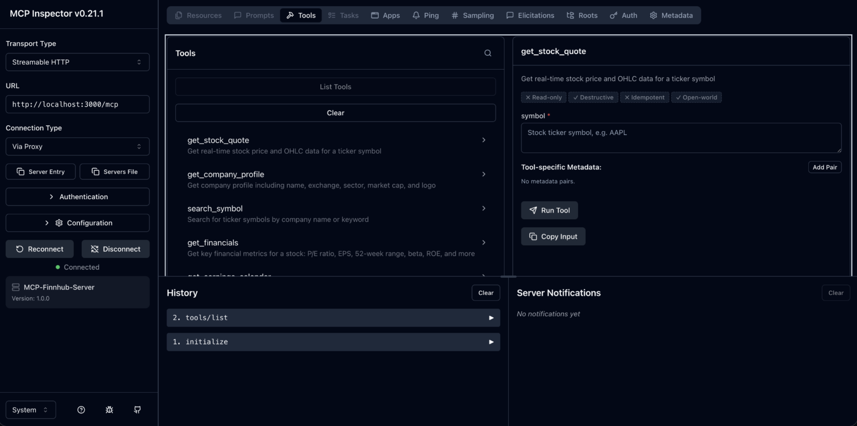Image resolution: width=857 pixels, height=426 pixels.
Task: Go to the Ping tab
Action: coord(426,15)
